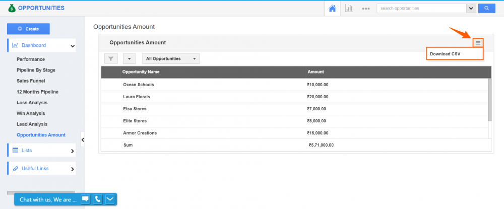Viewport: 504px width, 209px height.
Task: Open the small caret dropdown beside filter
Action: coord(129,59)
